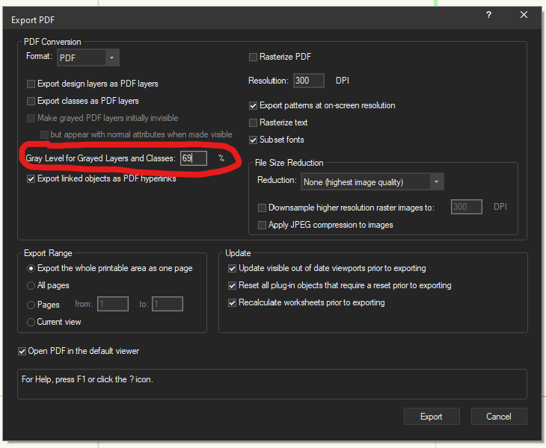Click the Resolution DPI input field
This screenshot has height=448, width=546.
click(x=308, y=81)
